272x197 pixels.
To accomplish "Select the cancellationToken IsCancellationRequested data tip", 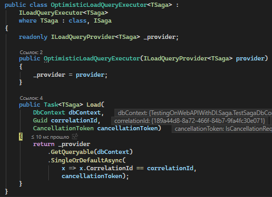I will click(x=222, y=129).
